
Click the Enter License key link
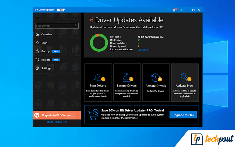[x=57, y=122]
